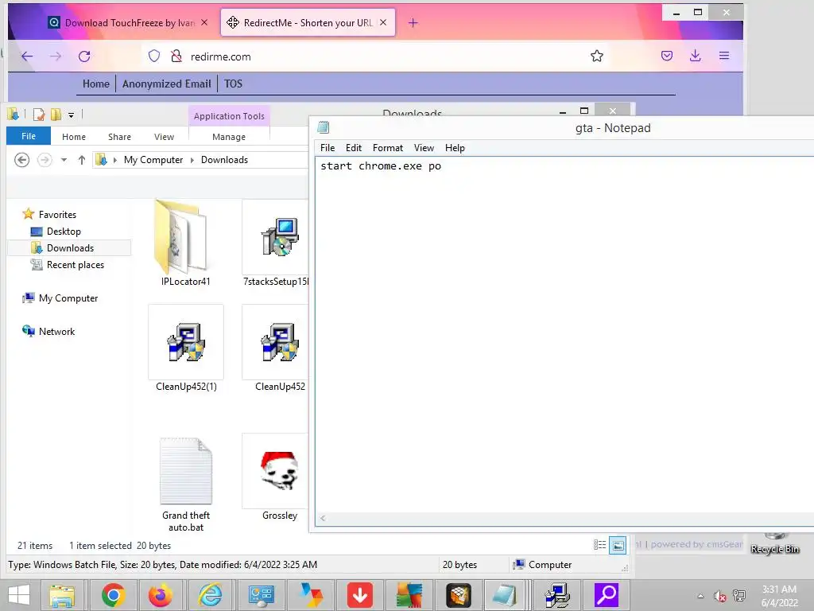814x611 pixels.
Task: Open File Explorer from taskbar
Action: tap(62, 595)
